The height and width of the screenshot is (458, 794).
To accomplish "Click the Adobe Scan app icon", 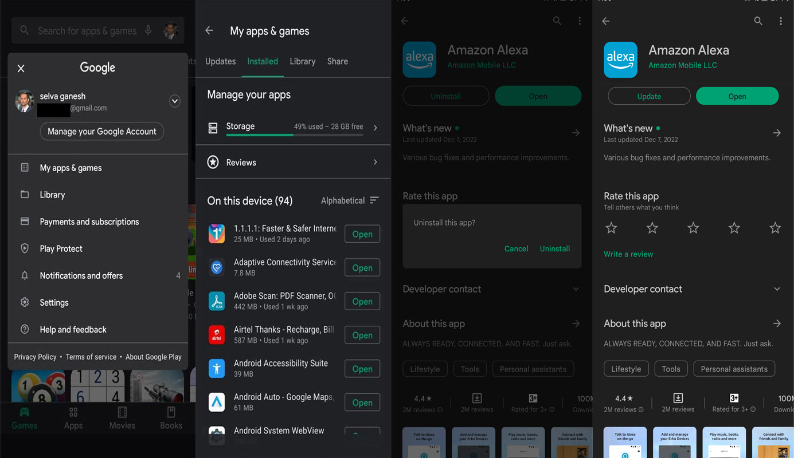I will pos(217,301).
